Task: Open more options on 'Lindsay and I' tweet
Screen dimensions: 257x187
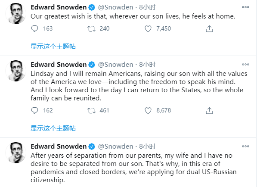Action: coord(245,64)
